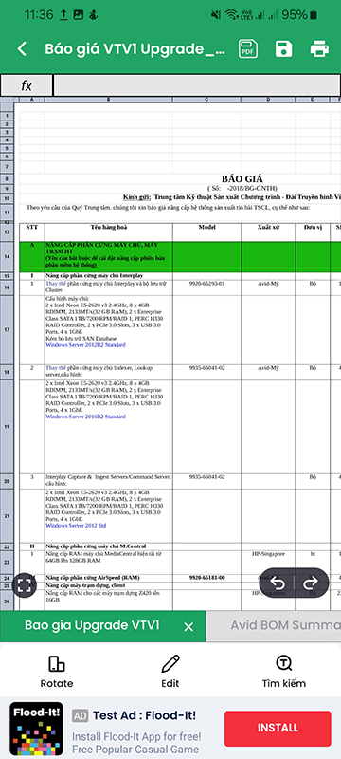Redo the last action
The width and height of the screenshot is (341, 759).
tap(311, 583)
